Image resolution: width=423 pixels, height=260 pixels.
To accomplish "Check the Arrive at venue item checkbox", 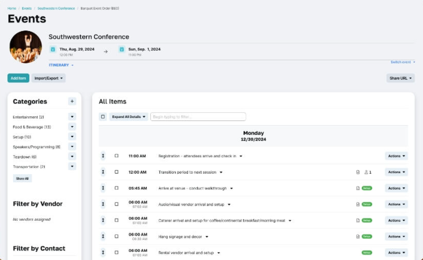I will (116, 188).
